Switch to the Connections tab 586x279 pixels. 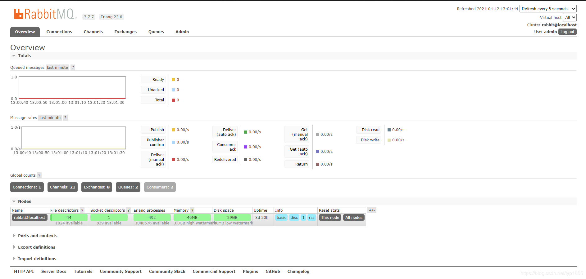click(59, 32)
